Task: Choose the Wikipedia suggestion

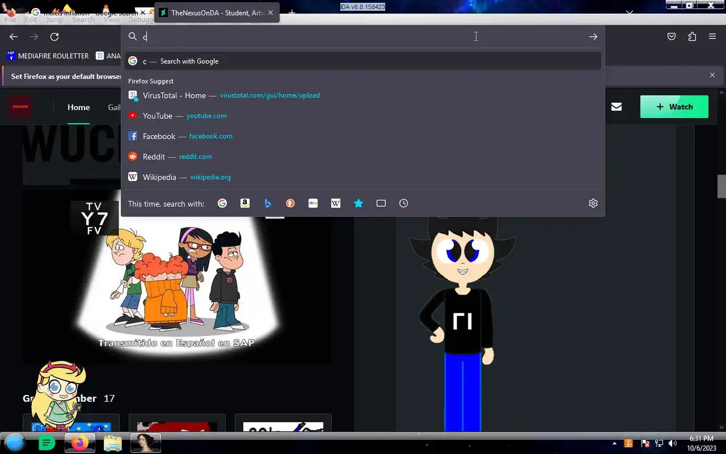Action: 363,177
